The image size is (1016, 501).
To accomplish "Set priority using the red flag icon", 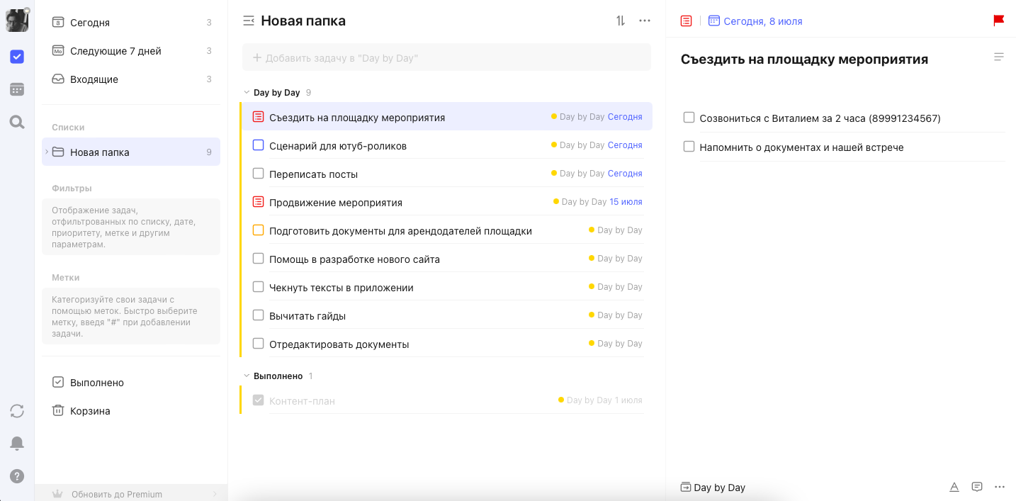I will coord(999,21).
